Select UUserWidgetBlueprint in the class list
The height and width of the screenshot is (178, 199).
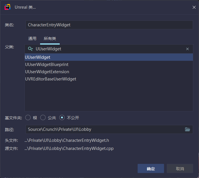[x=109, y=65]
